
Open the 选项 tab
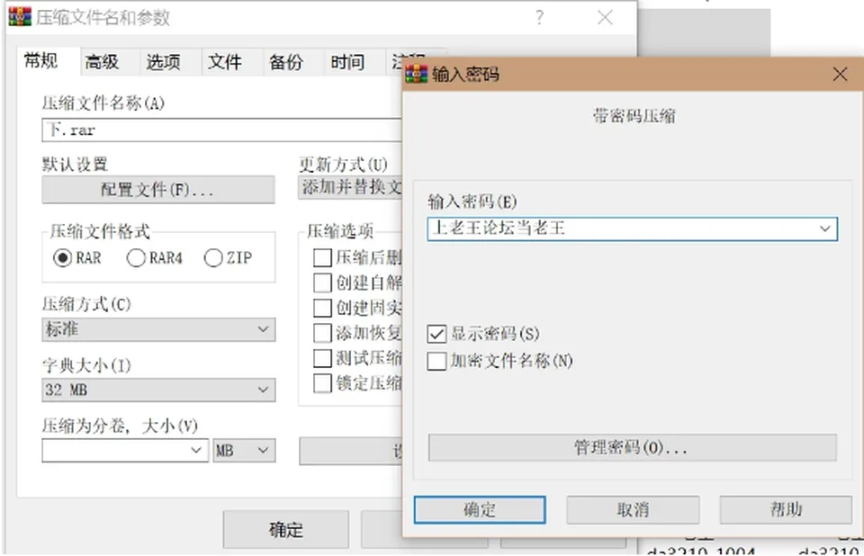pos(163,62)
